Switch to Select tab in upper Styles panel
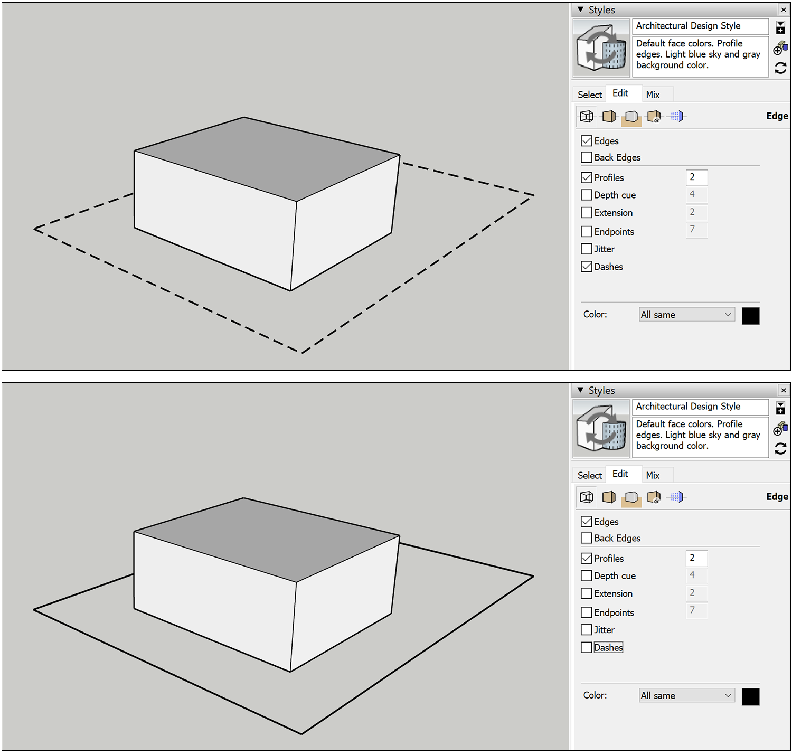 point(589,95)
